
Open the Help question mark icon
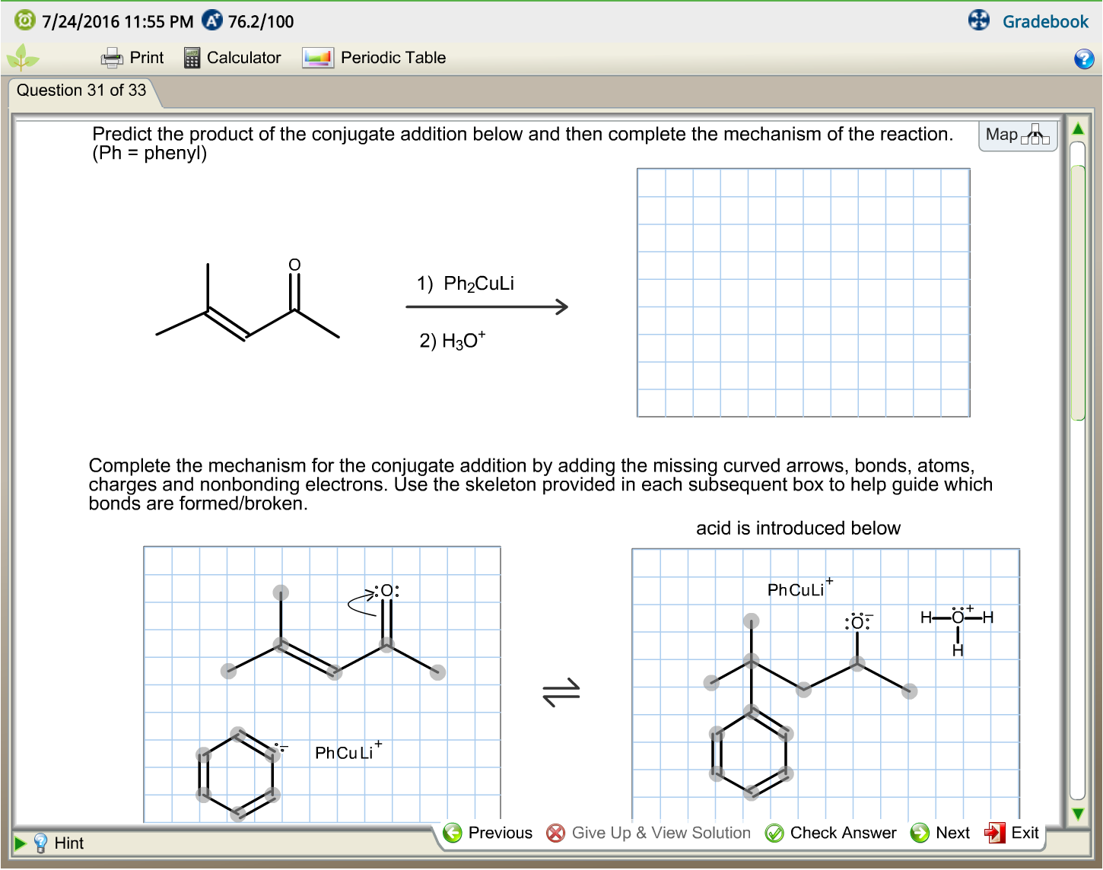point(1084,59)
